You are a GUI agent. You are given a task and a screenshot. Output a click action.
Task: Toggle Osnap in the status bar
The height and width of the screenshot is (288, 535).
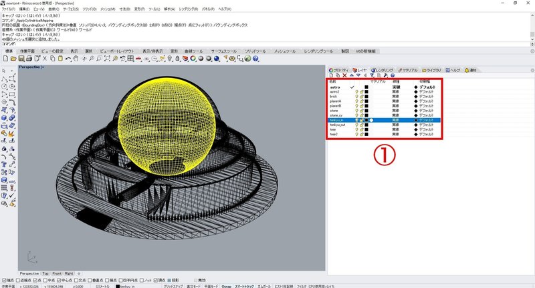coord(226,286)
